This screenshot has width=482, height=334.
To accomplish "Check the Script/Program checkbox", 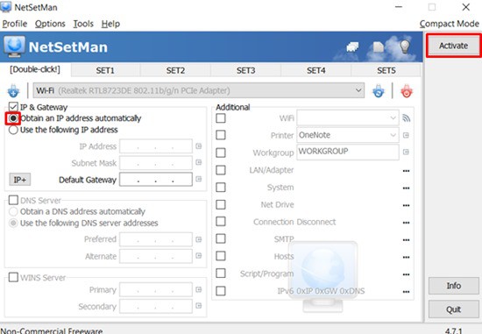I will 221,274.
